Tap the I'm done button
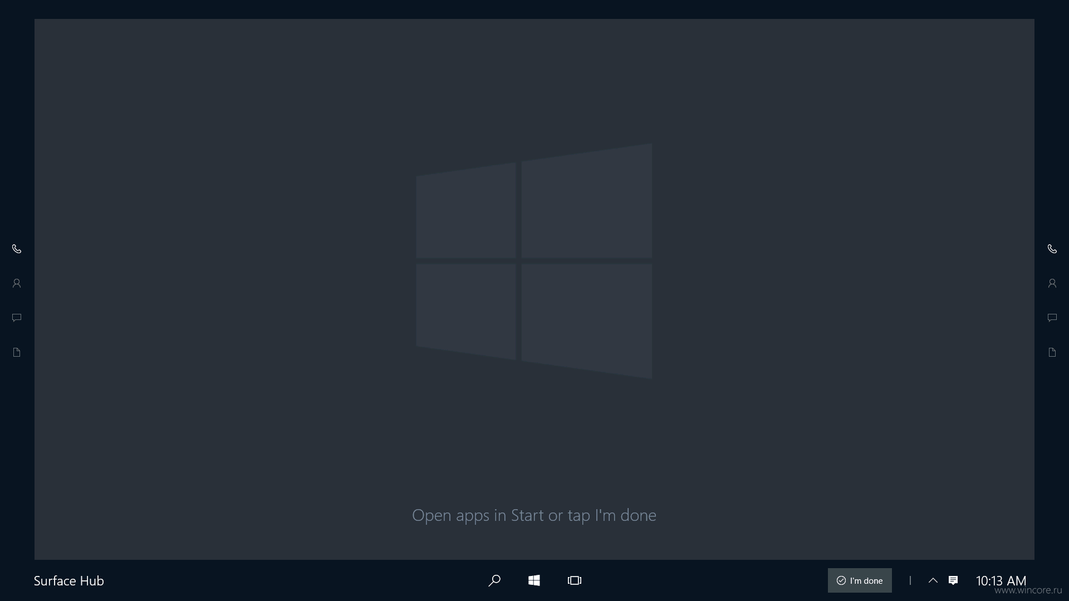This screenshot has height=601, width=1069. pos(860,580)
